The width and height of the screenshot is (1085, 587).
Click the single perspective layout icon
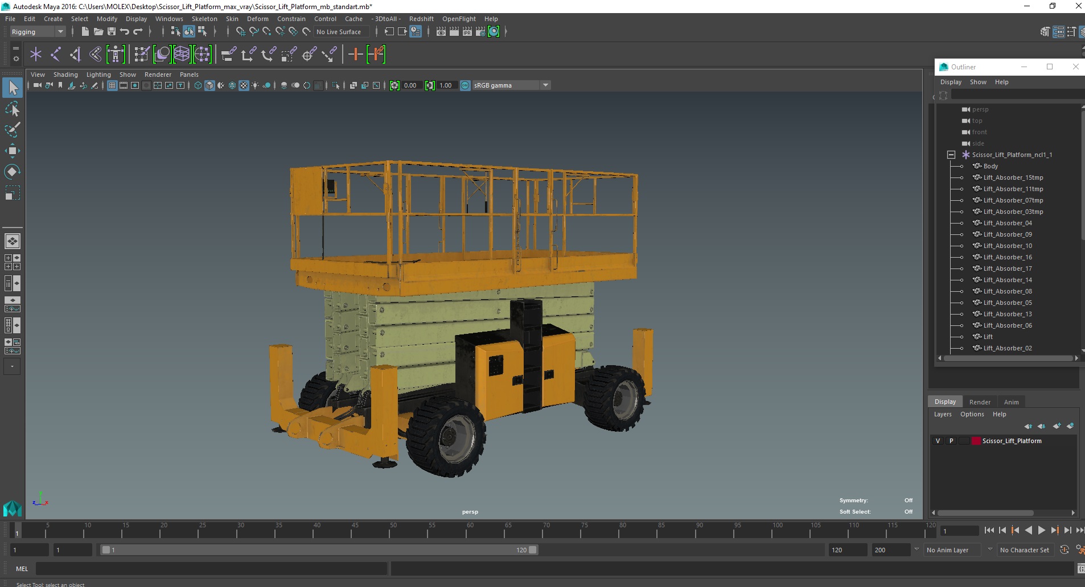[x=13, y=241]
